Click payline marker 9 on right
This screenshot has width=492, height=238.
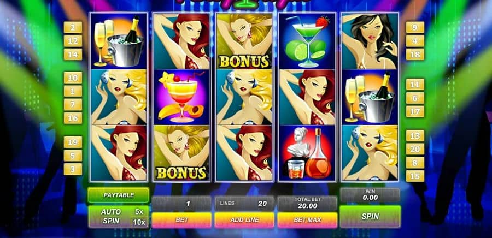pyautogui.click(x=415, y=27)
